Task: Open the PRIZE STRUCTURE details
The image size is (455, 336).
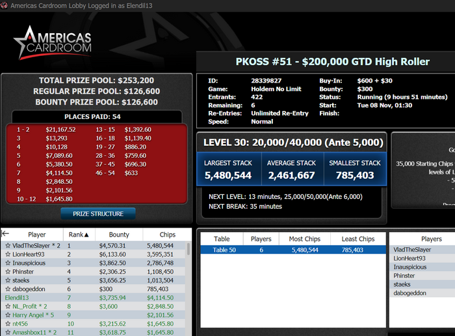Action: (98, 214)
